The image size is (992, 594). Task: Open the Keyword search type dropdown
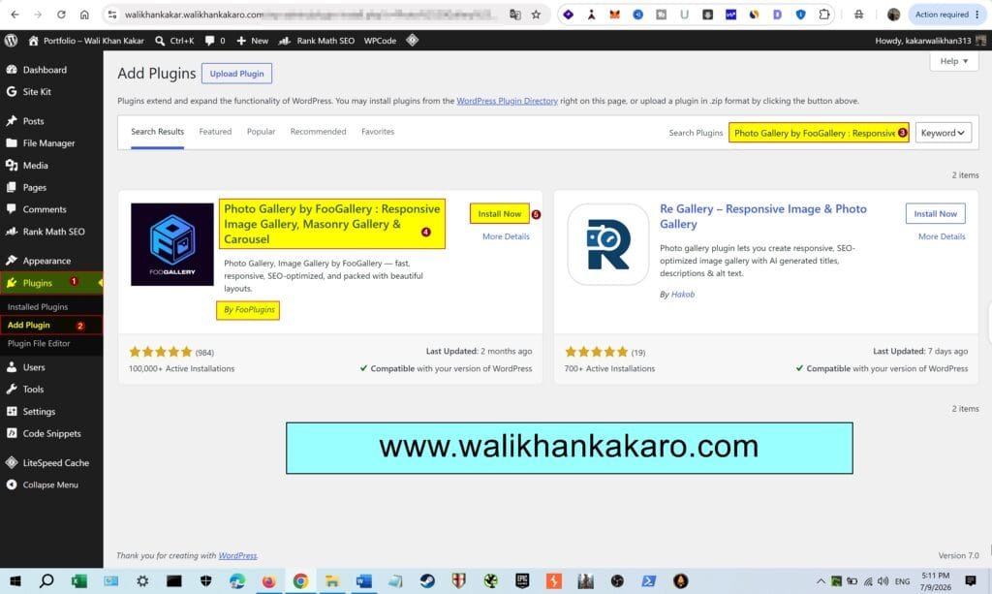[x=943, y=133]
